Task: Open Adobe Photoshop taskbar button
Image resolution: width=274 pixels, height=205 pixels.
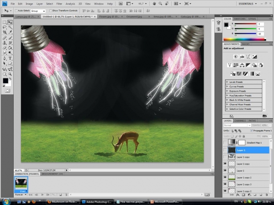Action: (x=97, y=202)
